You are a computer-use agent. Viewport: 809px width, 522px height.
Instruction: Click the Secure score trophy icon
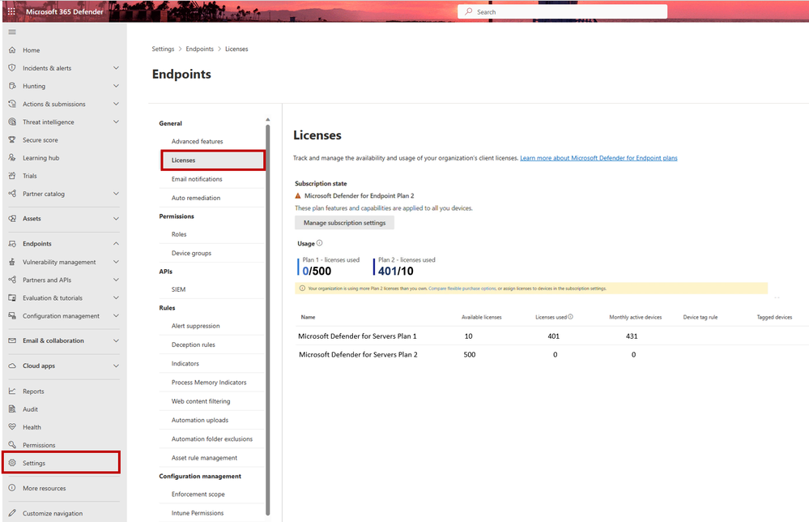pos(12,140)
